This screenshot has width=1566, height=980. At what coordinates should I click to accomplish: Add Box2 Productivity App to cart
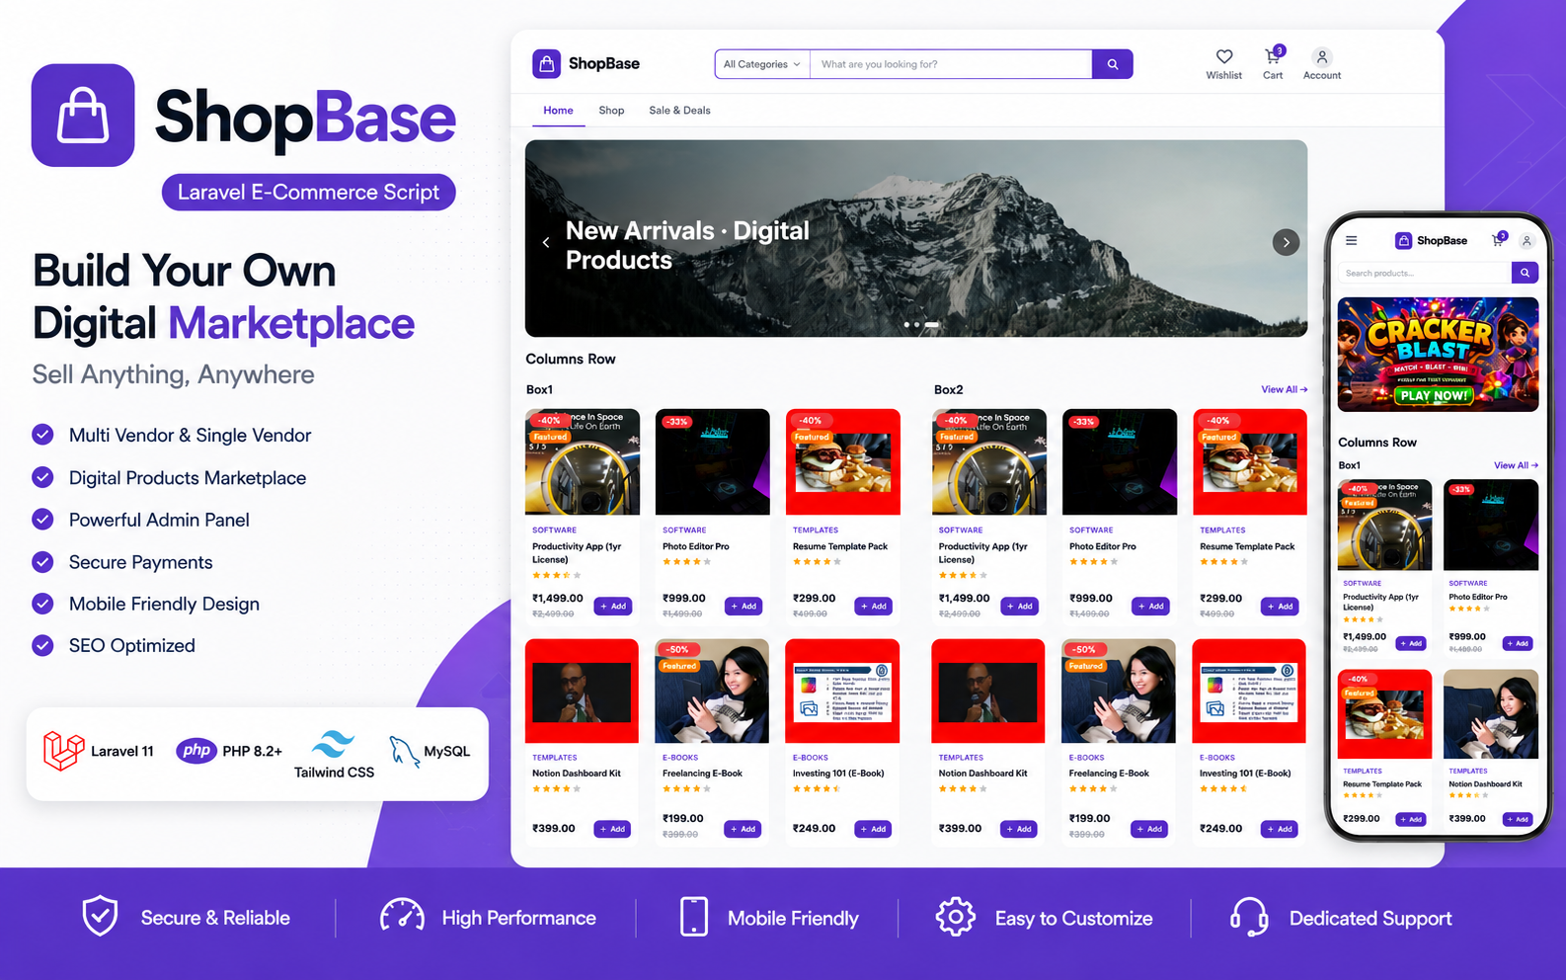point(1020,607)
